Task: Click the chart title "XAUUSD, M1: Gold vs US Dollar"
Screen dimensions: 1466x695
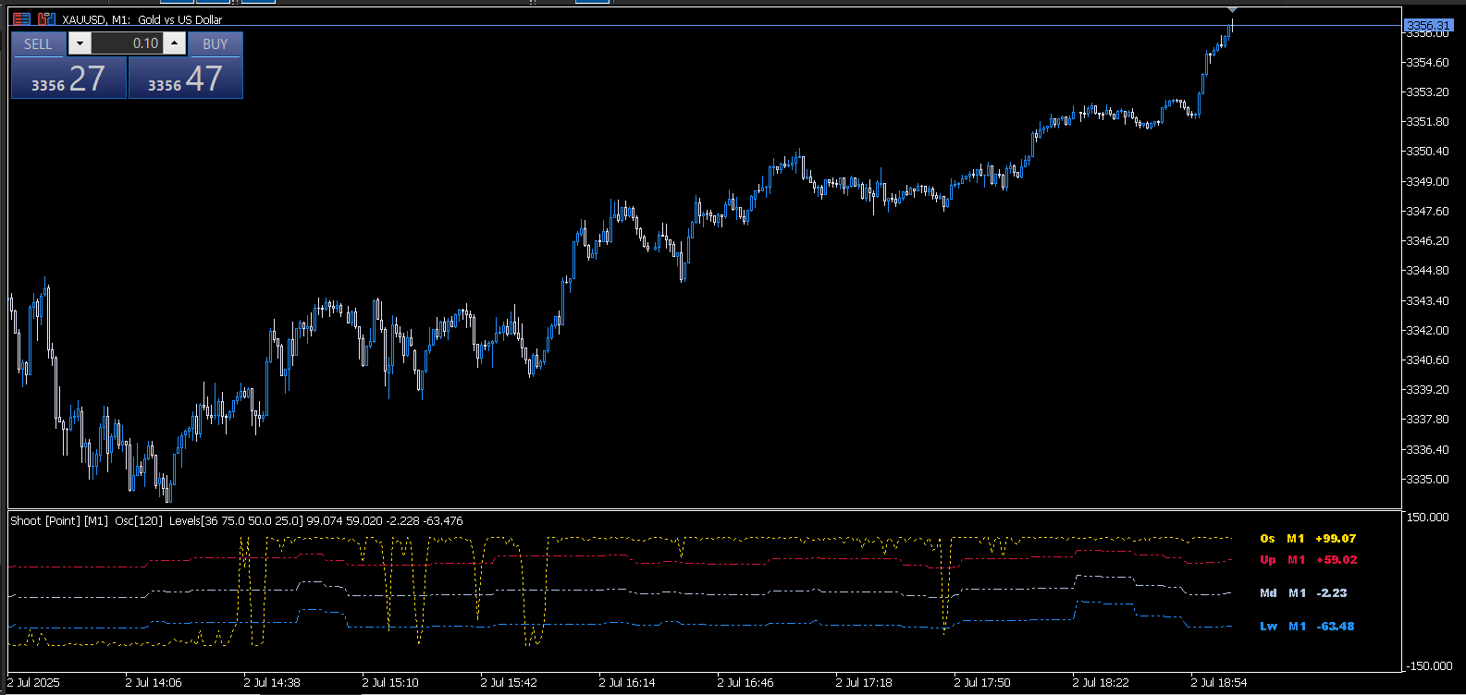Action: [x=142, y=19]
